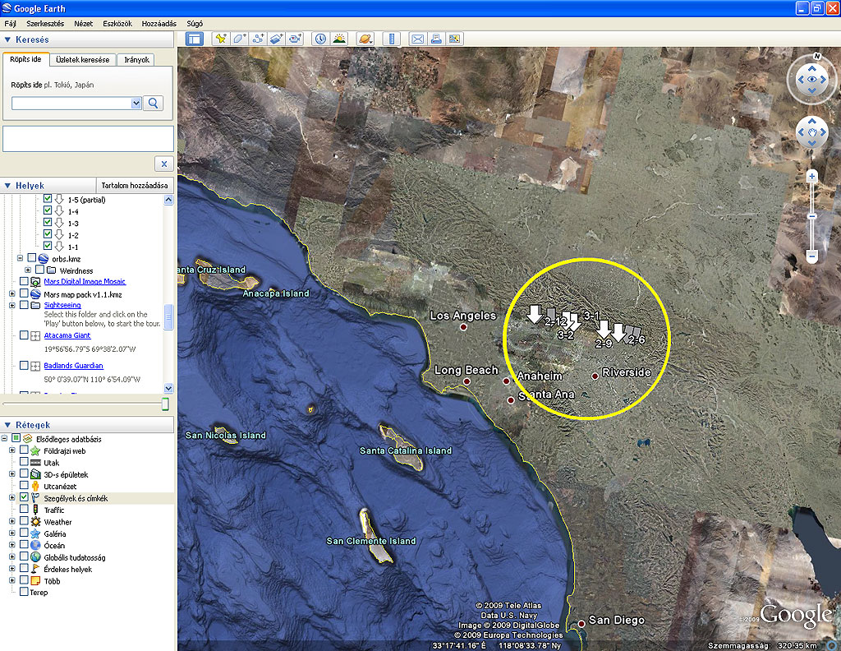Expand the Weirdness folder
841x651 pixels.
coord(28,270)
